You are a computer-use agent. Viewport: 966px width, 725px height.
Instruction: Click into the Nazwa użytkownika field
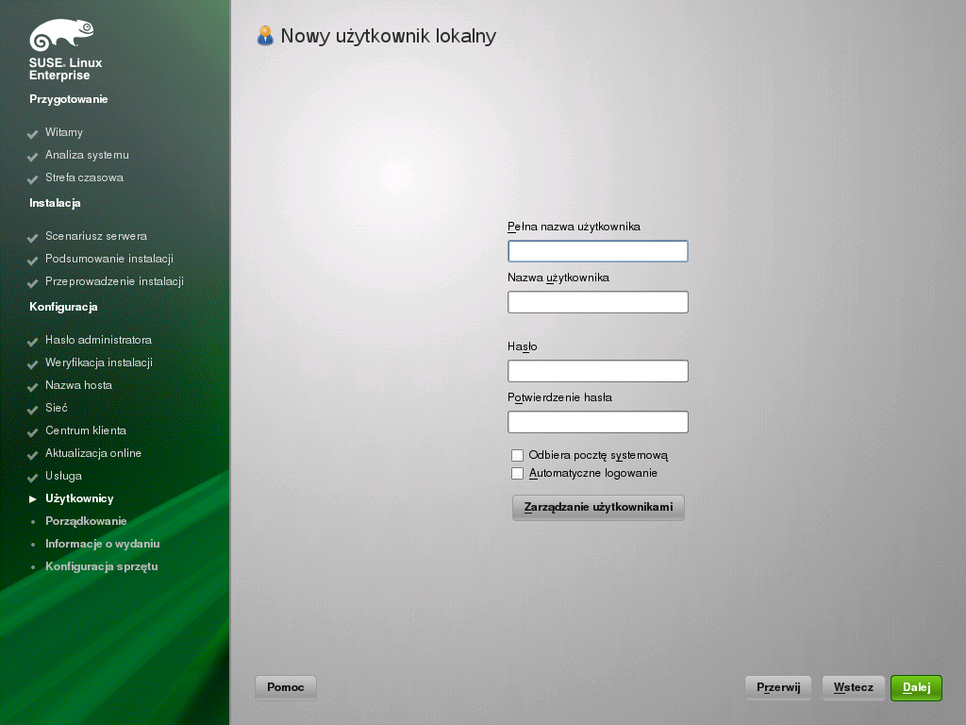597,302
